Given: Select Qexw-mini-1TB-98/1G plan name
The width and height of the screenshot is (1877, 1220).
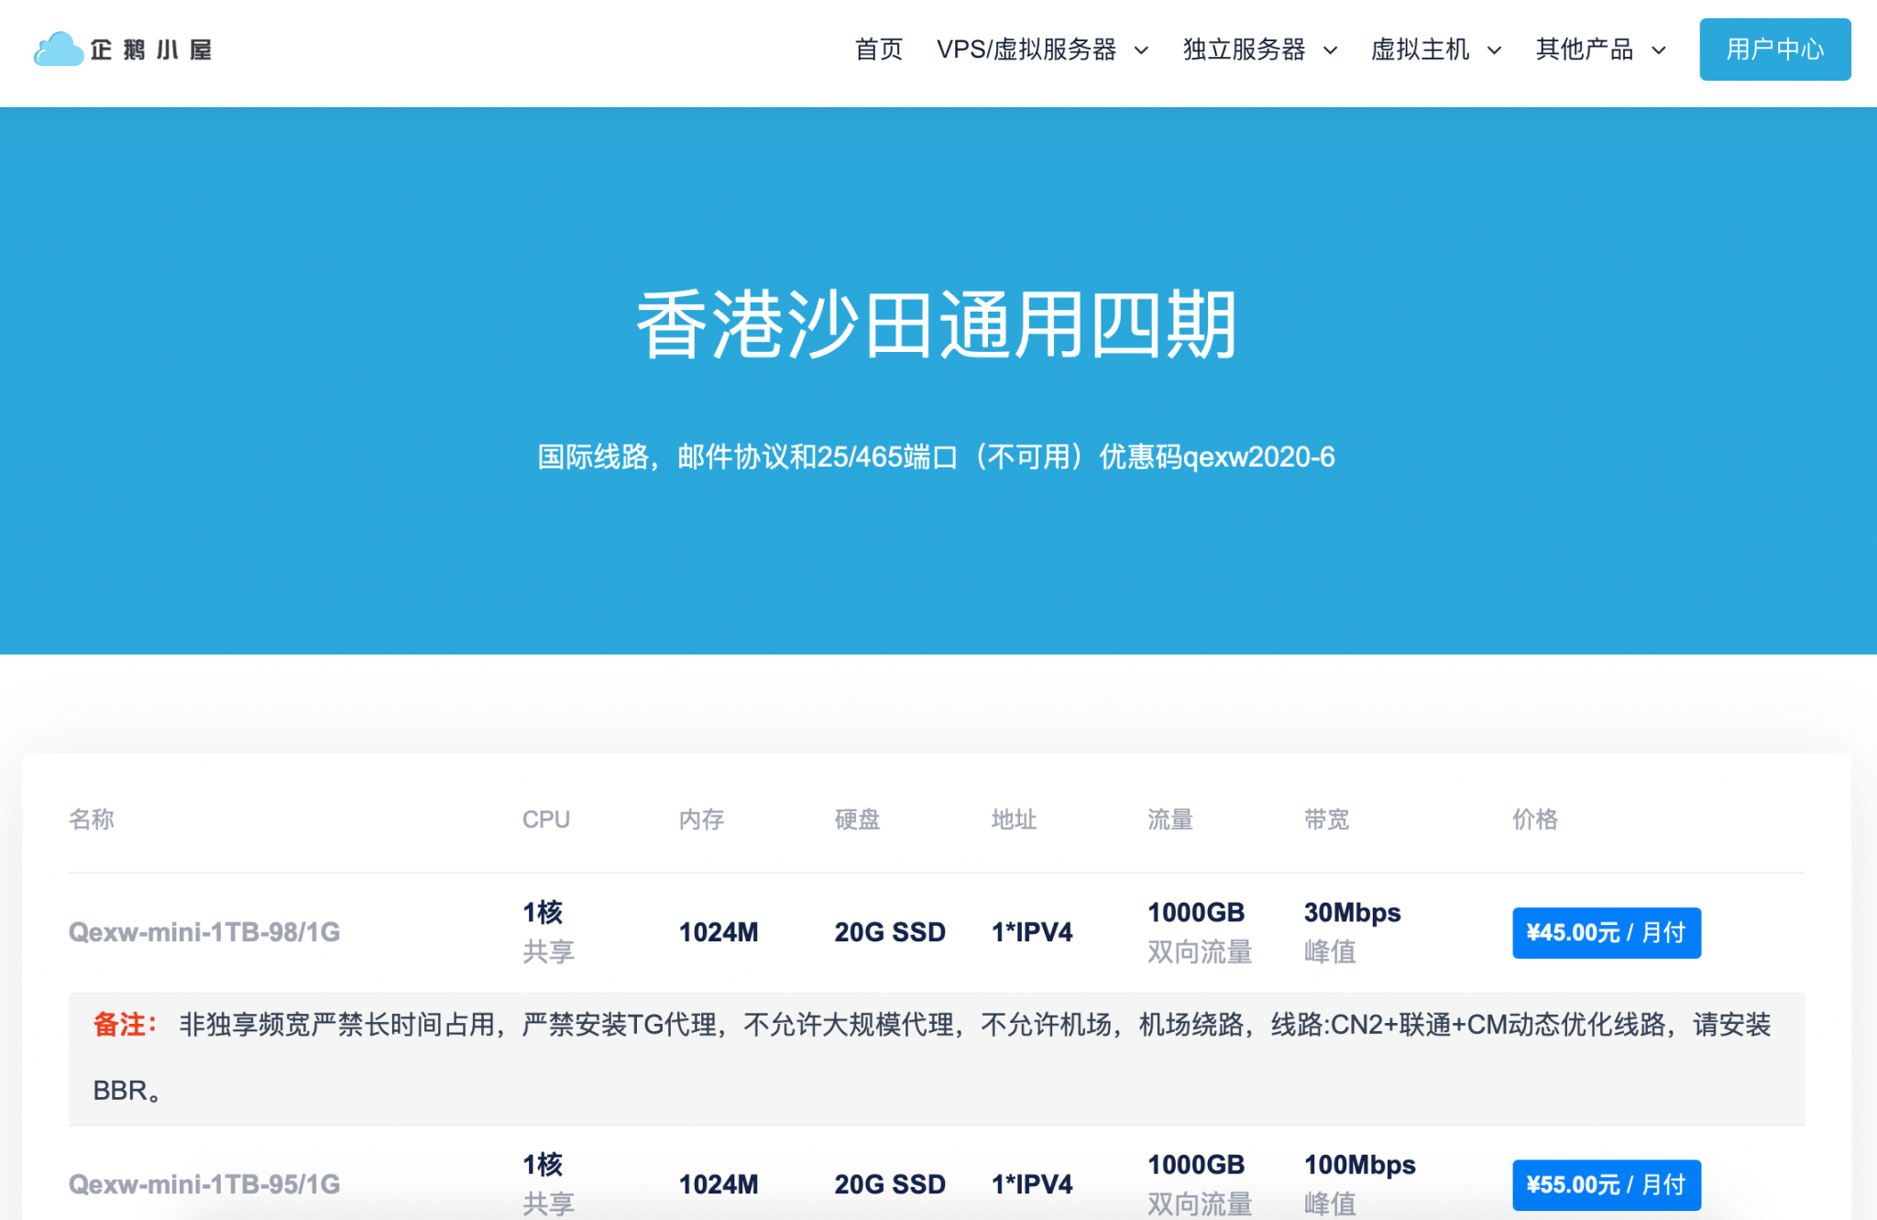Looking at the screenshot, I should 203,932.
